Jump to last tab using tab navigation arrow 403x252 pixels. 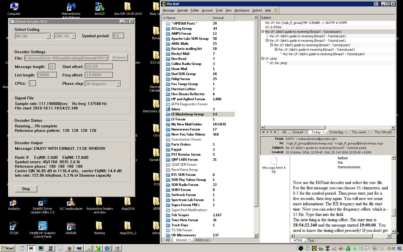tap(275, 132)
